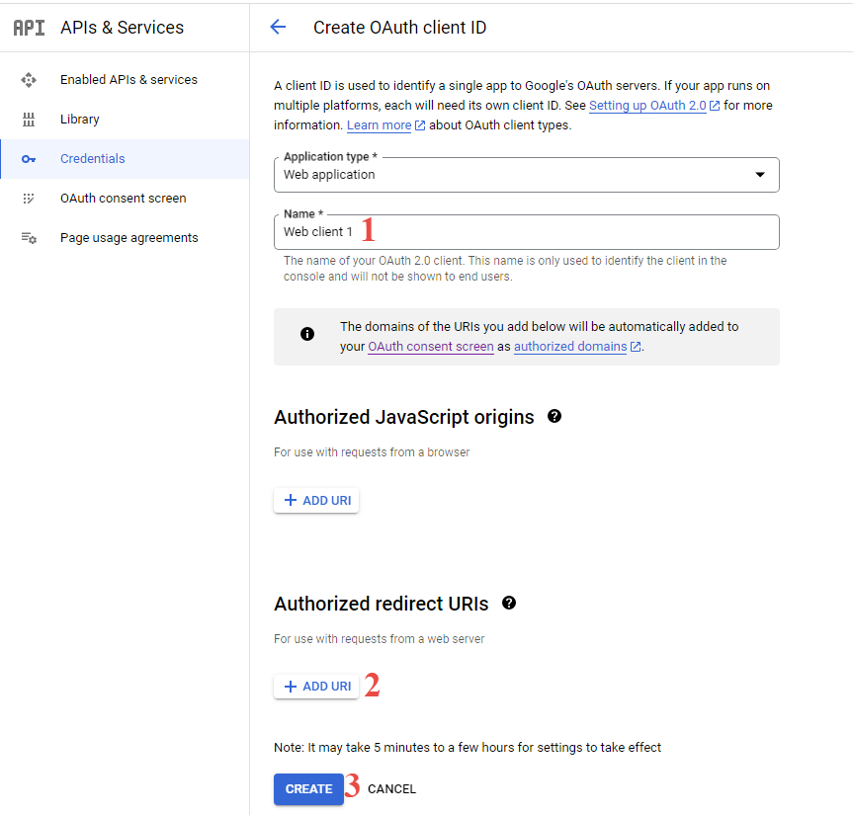This screenshot has height=815, width=853.
Task: Click 'For use with requests from a web server'
Action: [x=380, y=639]
